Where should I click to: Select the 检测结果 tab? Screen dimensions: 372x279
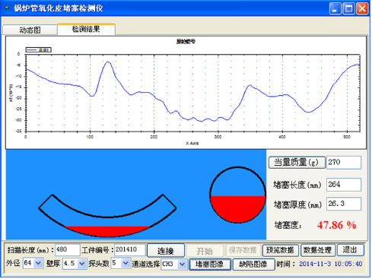[x=86, y=29]
